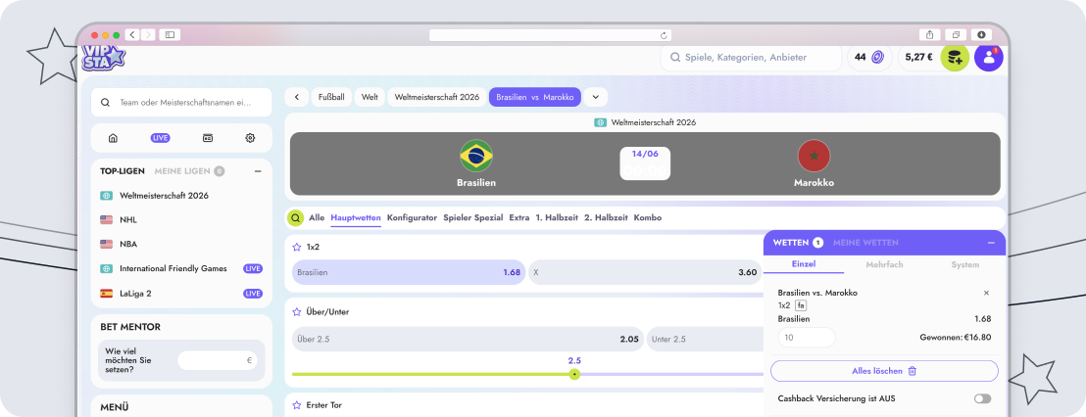Favorite the 1x2 market star
This screenshot has height=417, width=1086.
pyautogui.click(x=296, y=247)
